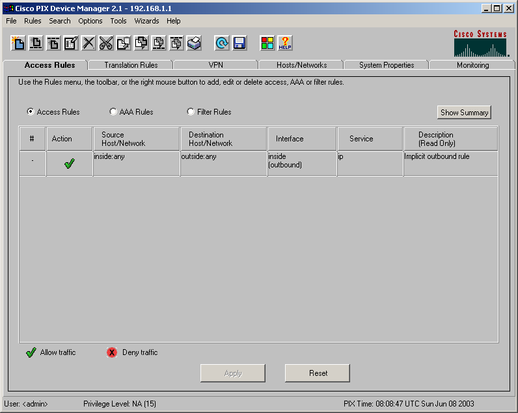Screen dimensions: 518x413
Task: Select the outside:any destination cell
Action: (224, 164)
